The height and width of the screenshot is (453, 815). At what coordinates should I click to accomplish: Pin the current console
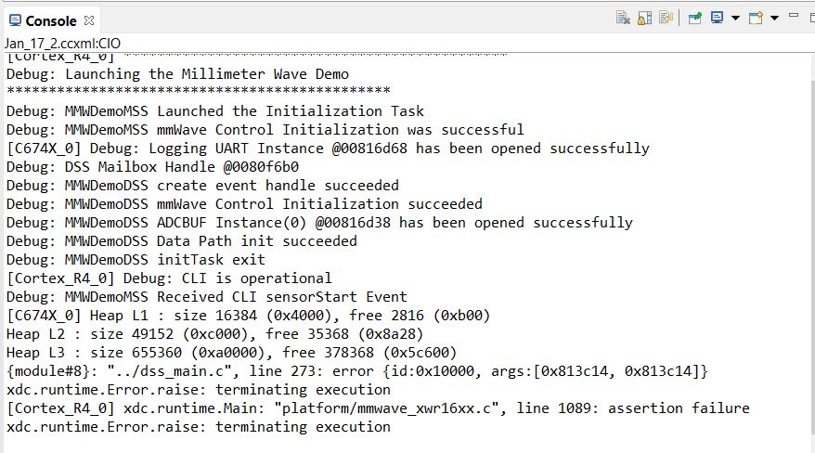pyautogui.click(x=695, y=19)
